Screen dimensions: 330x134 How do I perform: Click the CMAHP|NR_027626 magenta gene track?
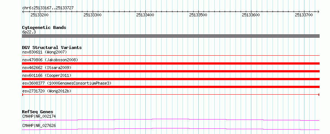(x=171, y=129)
